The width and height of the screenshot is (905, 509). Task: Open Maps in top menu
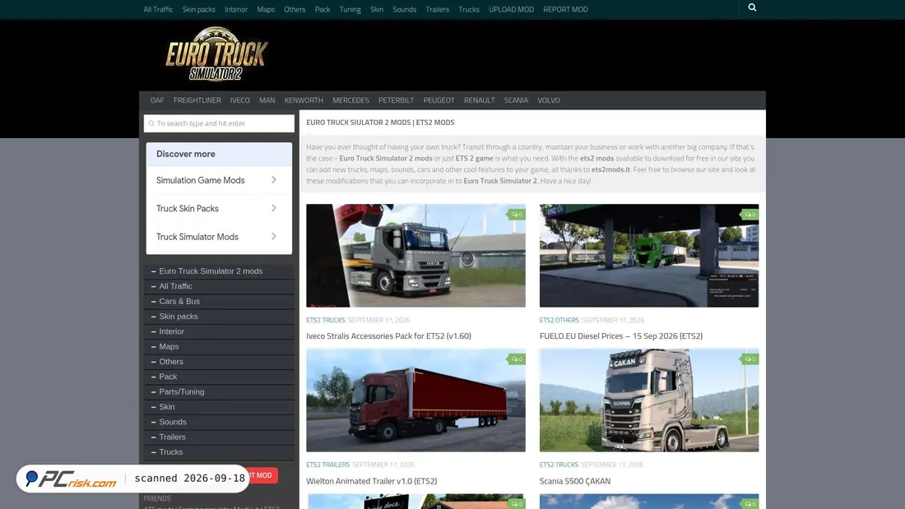(x=266, y=9)
